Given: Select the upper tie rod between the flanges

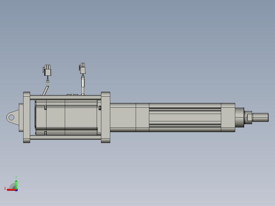Looking at the screenshot, I should [65, 97].
